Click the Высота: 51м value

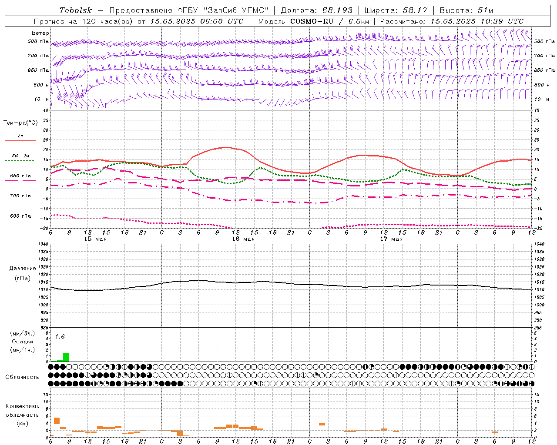tap(466, 10)
